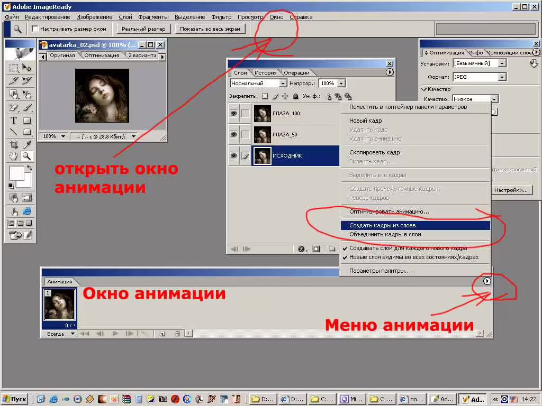
Task: Click frame delay '0 с' on frame 1
Action: (x=69, y=325)
